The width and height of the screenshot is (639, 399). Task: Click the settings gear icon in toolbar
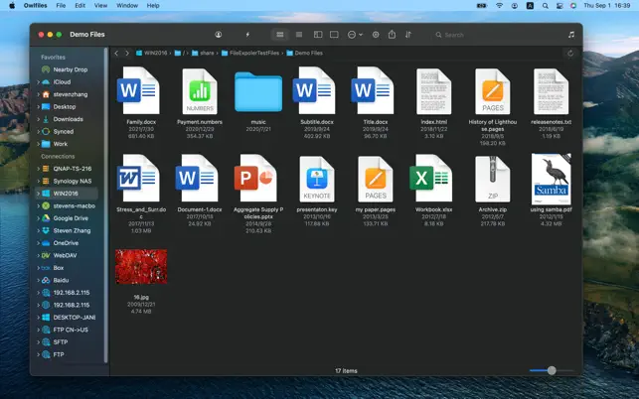[376, 35]
